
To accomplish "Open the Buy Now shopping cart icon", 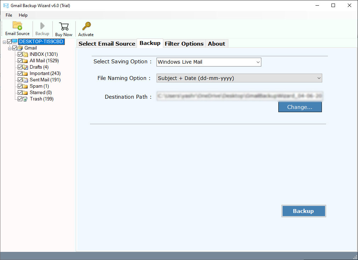I will click(x=64, y=27).
